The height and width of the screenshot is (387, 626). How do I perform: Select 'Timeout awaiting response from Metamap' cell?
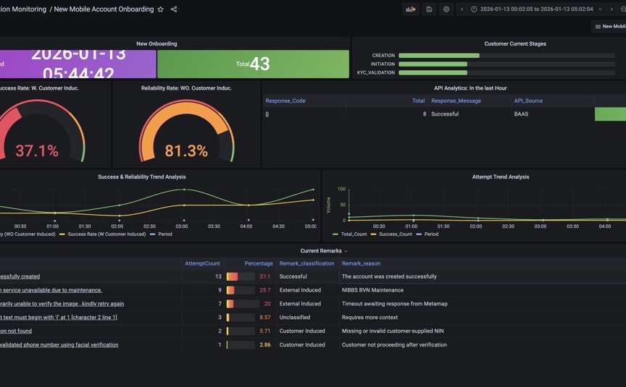tap(394, 304)
